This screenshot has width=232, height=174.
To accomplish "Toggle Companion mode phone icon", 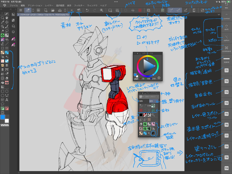I will pyautogui.click(x=194, y=10).
